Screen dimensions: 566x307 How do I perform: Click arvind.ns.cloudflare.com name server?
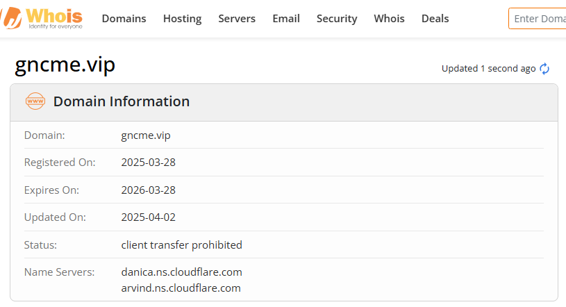click(x=181, y=288)
